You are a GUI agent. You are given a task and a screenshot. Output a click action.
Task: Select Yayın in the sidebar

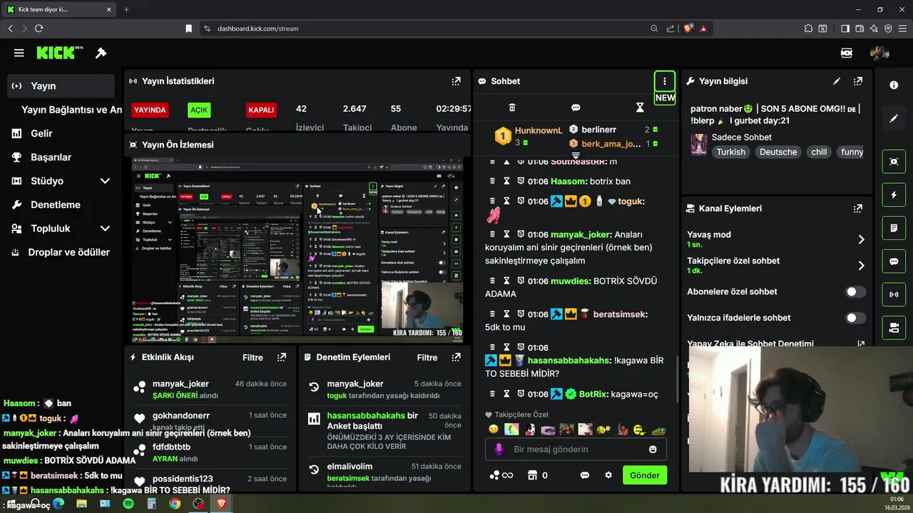point(61,85)
